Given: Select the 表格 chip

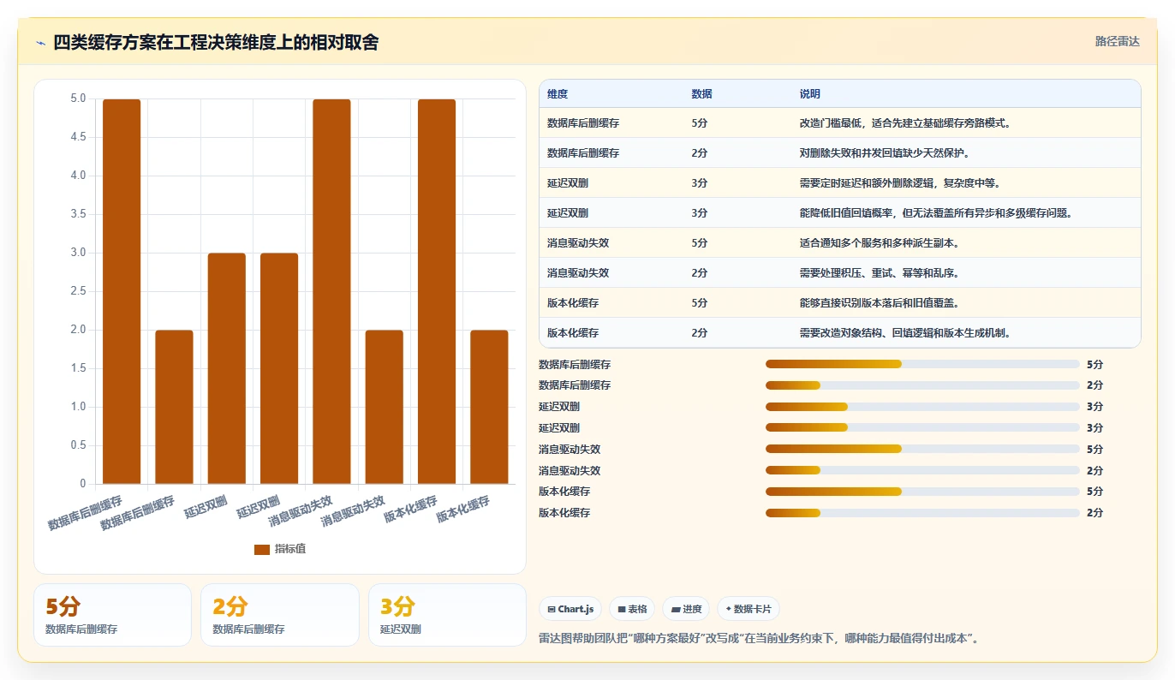Looking at the screenshot, I should (x=632, y=609).
